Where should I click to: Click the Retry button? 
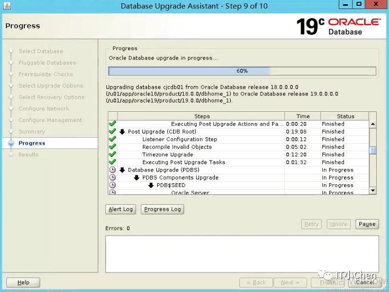click(x=311, y=224)
